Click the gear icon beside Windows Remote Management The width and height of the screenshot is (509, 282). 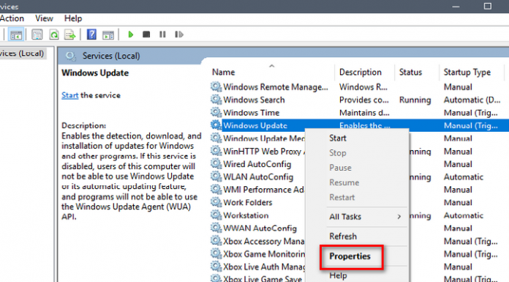(216, 87)
